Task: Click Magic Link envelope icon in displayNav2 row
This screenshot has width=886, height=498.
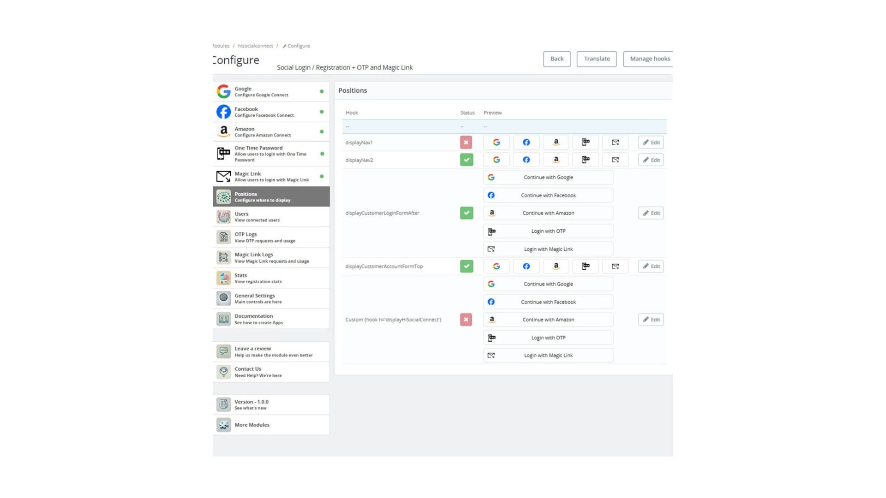Action: [x=615, y=160]
